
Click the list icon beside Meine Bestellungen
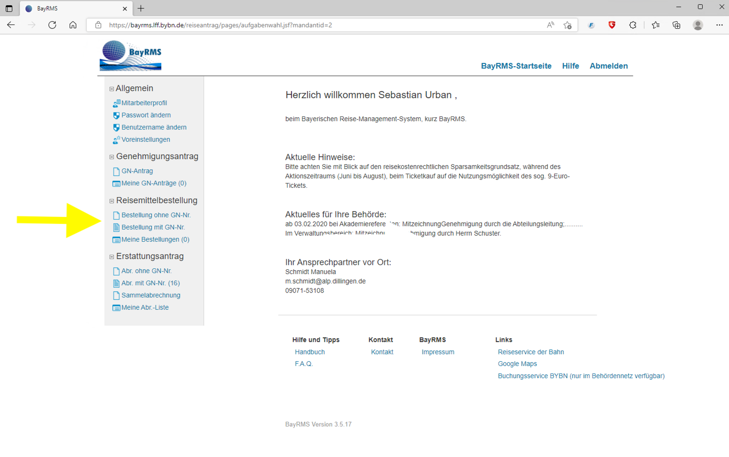point(116,240)
